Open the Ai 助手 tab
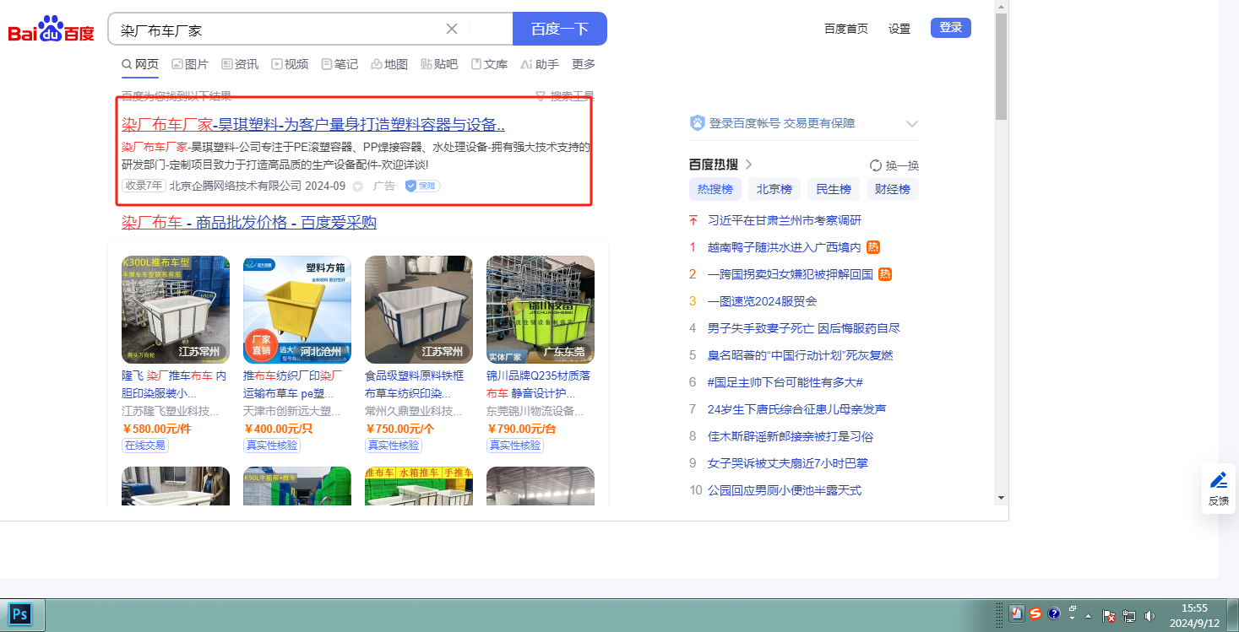 (x=540, y=64)
